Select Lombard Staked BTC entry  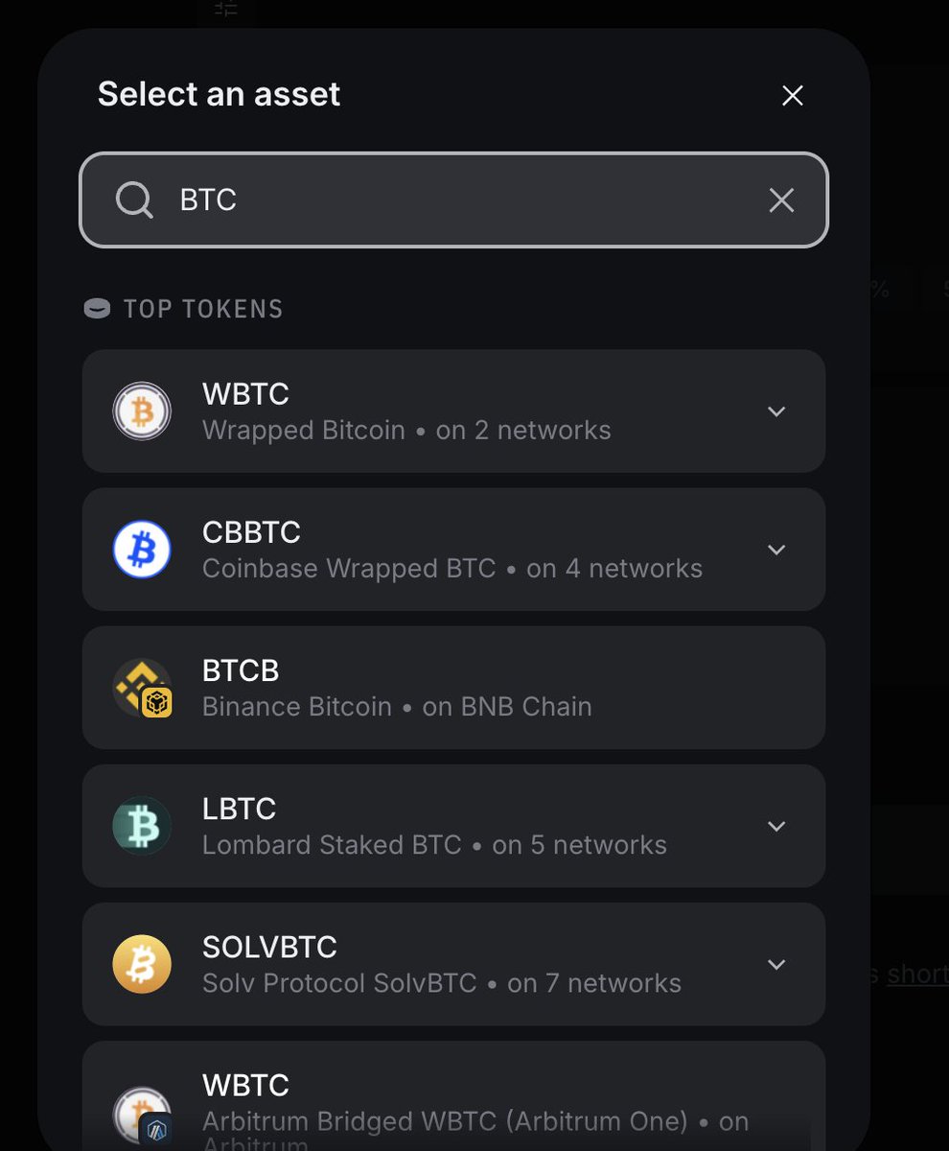coord(453,826)
